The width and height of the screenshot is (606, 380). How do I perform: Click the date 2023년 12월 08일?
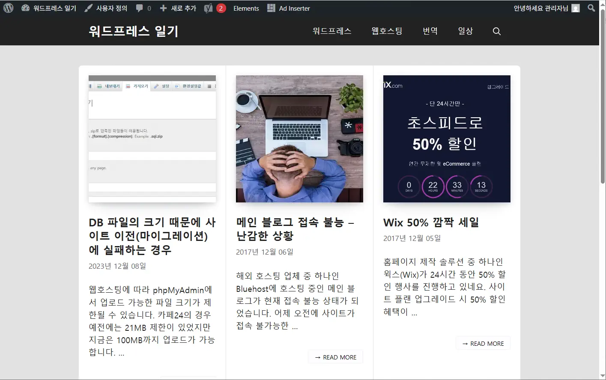pyautogui.click(x=117, y=266)
